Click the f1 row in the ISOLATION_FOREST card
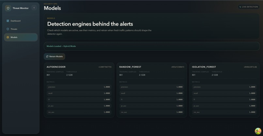The image size is (263, 136). pyautogui.click(x=224, y=99)
